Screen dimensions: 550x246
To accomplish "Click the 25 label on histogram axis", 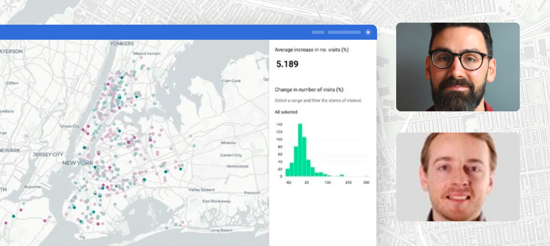I will point(307,183).
